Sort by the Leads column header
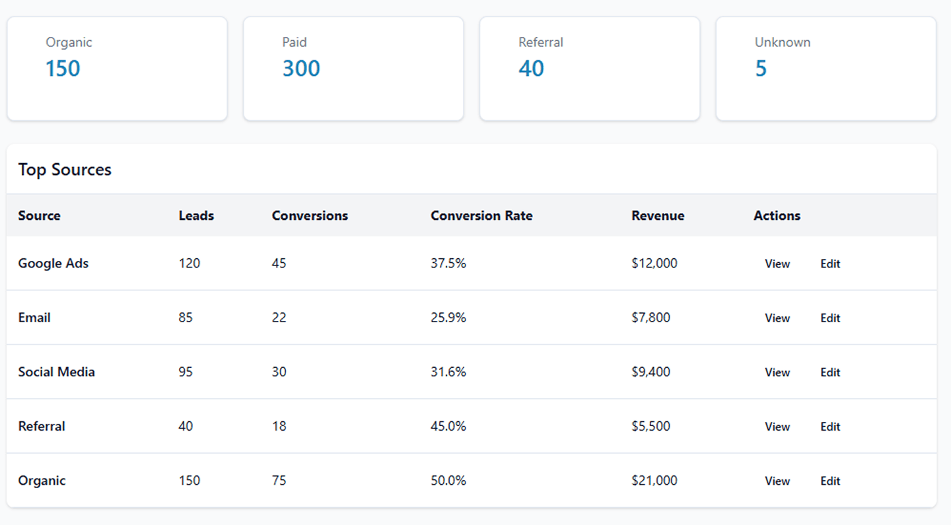The image size is (951, 525). point(196,215)
